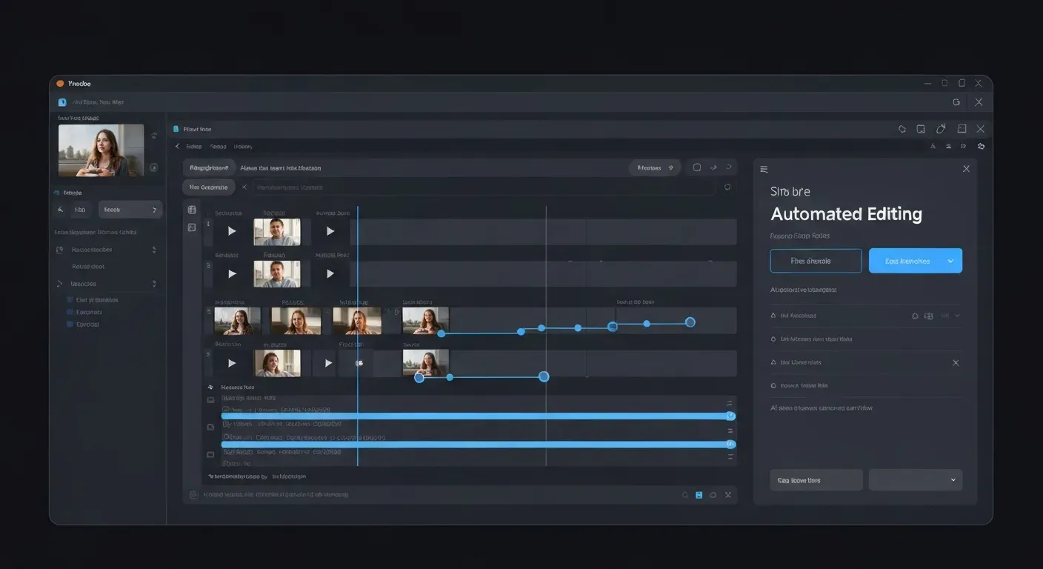The width and height of the screenshot is (1043, 569).
Task: Click the hamburger menu icon in the Automated Editing panel
Action: tap(763, 169)
